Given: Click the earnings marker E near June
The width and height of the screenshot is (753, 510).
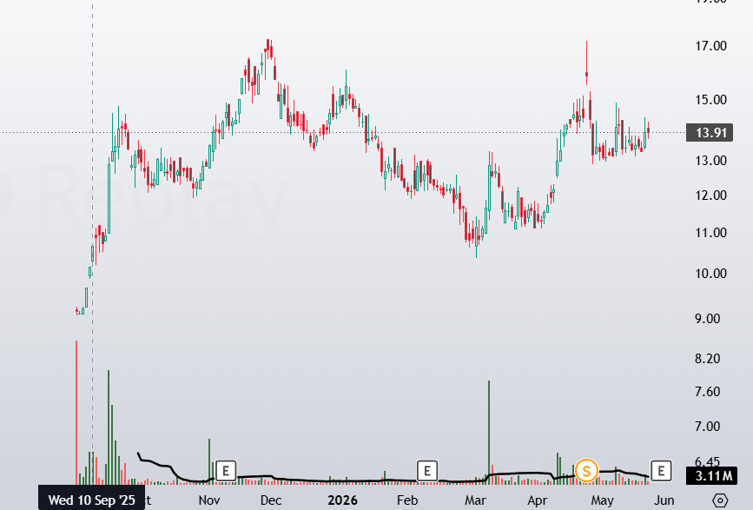Looking at the screenshot, I should pyautogui.click(x=661, y=471).
